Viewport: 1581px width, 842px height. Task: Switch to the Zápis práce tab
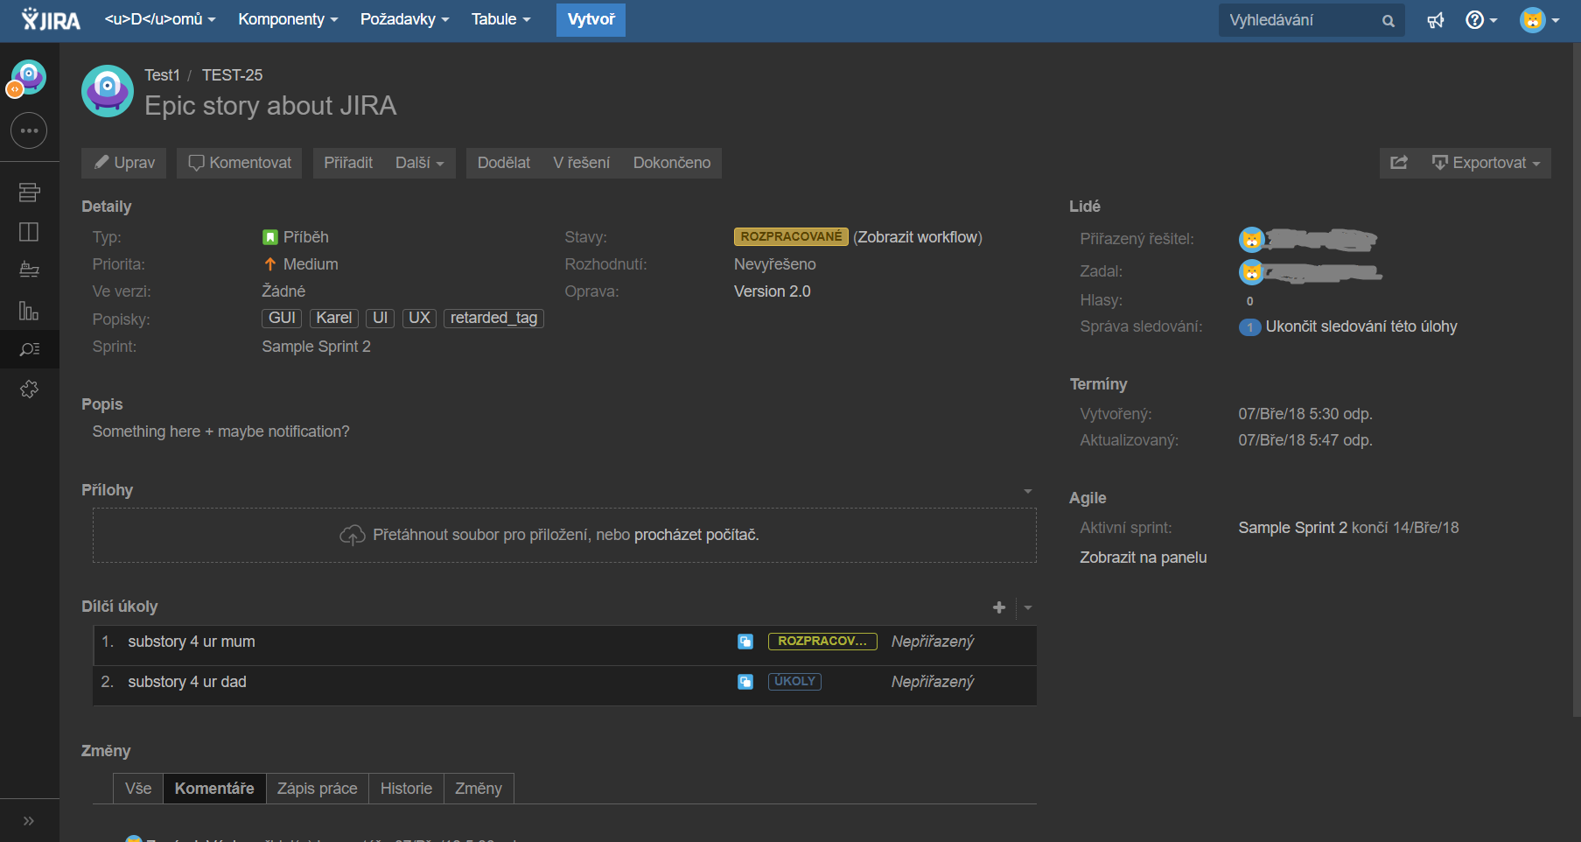pos(317,789)
